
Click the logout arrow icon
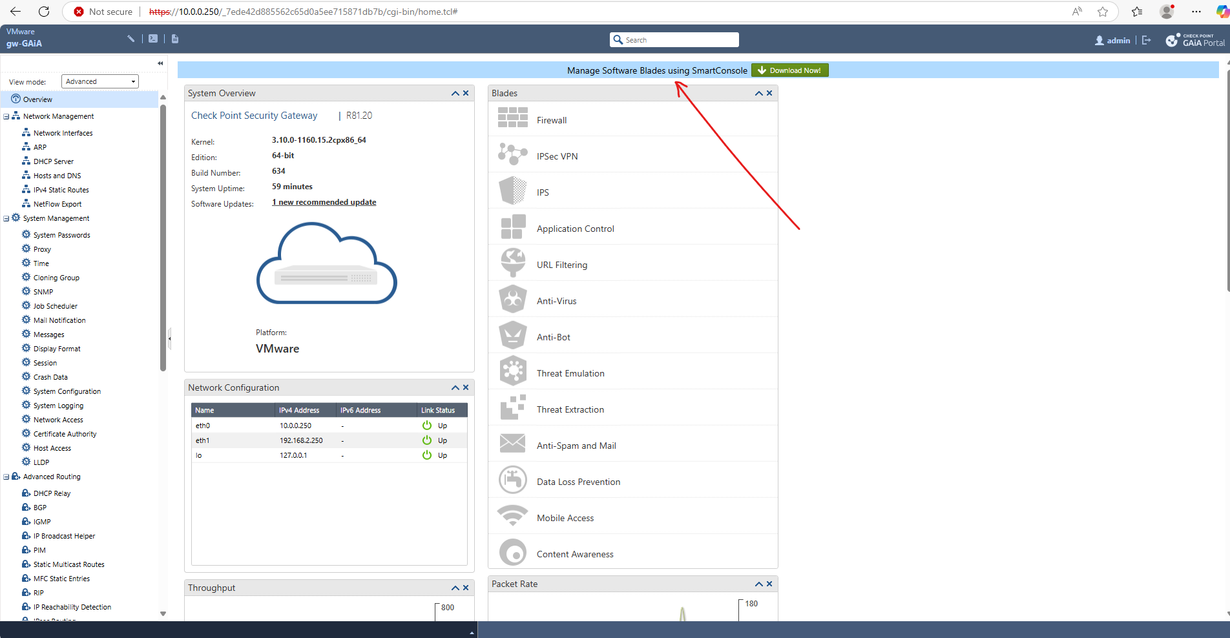(1147, 40)
